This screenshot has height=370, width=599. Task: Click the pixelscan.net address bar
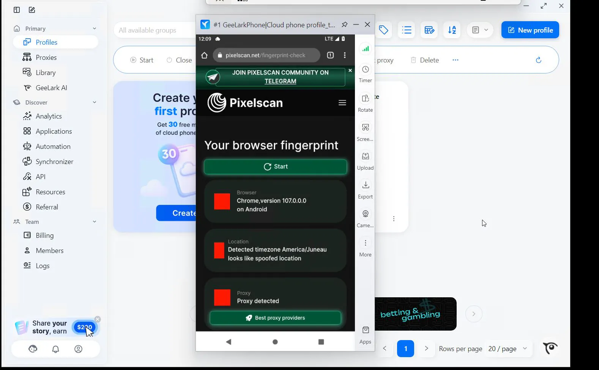[x=266, y=55]
